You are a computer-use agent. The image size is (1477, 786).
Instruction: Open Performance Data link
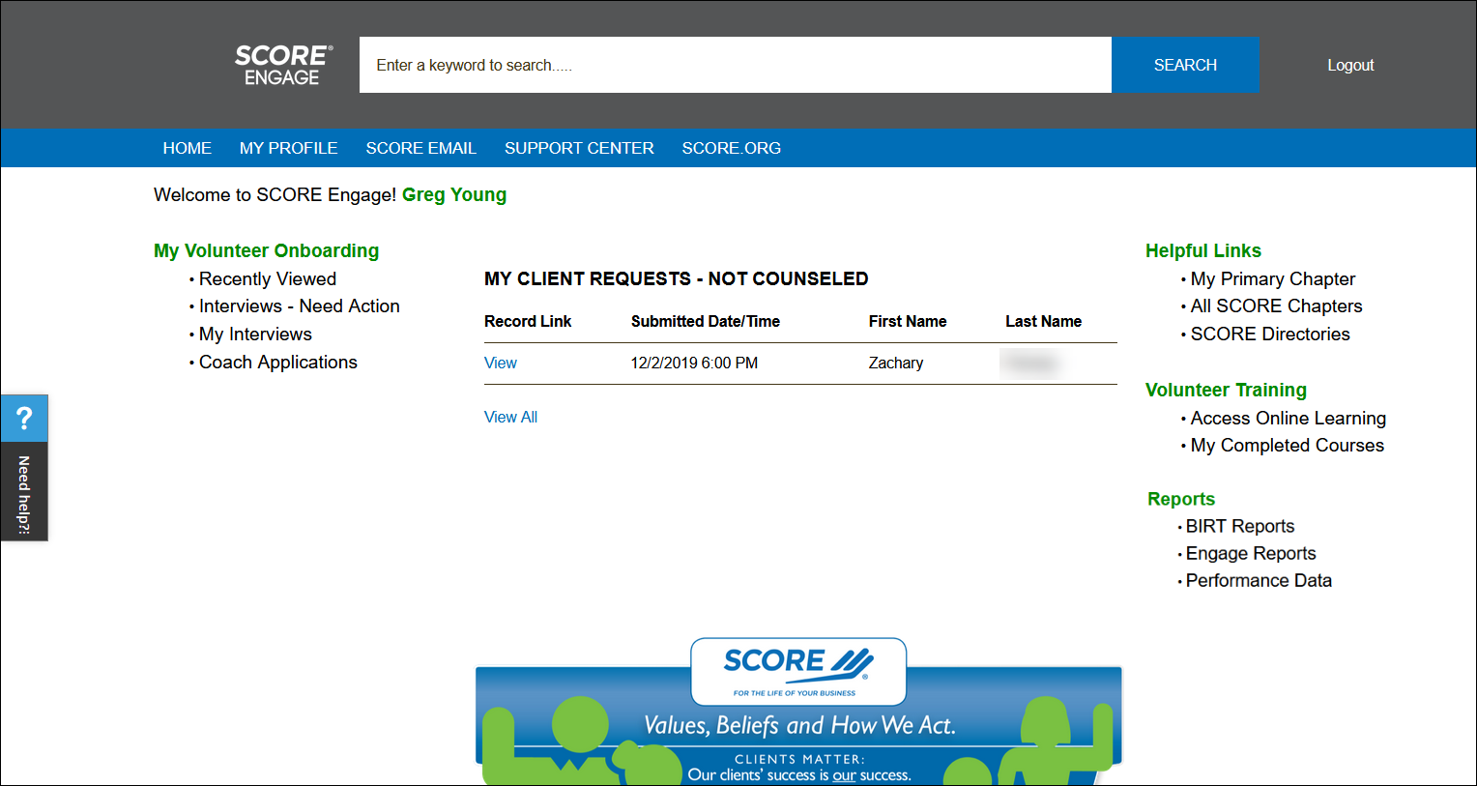1259,580
